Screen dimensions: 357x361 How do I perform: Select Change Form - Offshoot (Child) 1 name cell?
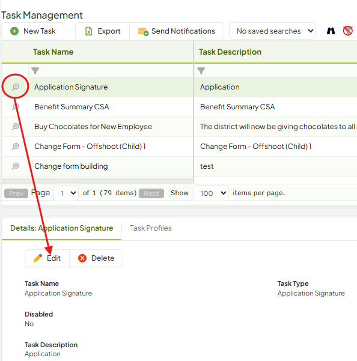[x=111, y=147]
